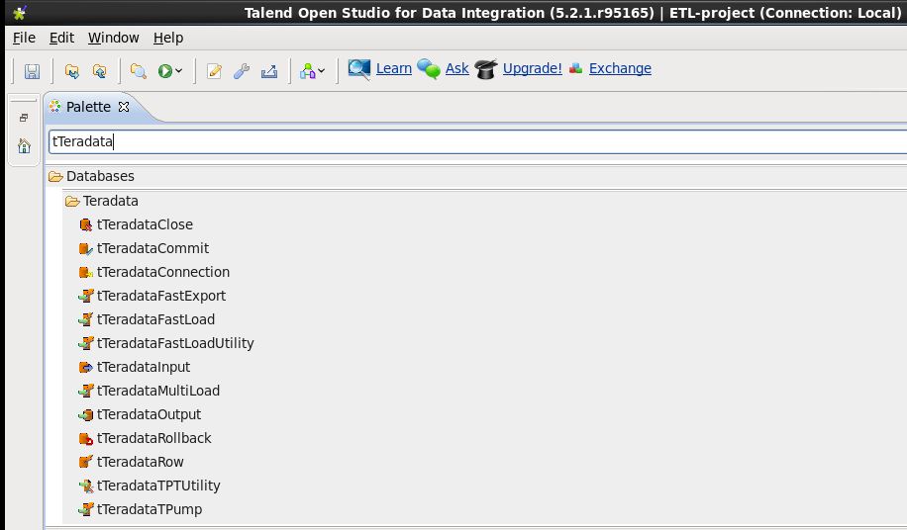Viewport: 907px width, 530px height.
Task: Click the green Run job icon
Action: [164, 71]
